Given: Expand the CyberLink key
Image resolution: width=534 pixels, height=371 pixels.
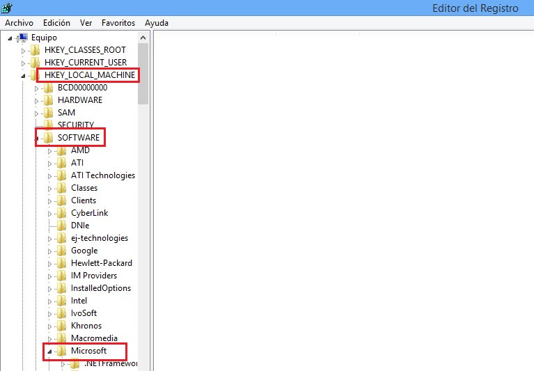Looking at the screenshot, I should point(49,214).
